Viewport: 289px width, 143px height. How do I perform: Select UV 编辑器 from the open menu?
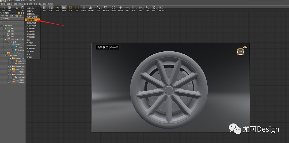(x=31, y=51)
